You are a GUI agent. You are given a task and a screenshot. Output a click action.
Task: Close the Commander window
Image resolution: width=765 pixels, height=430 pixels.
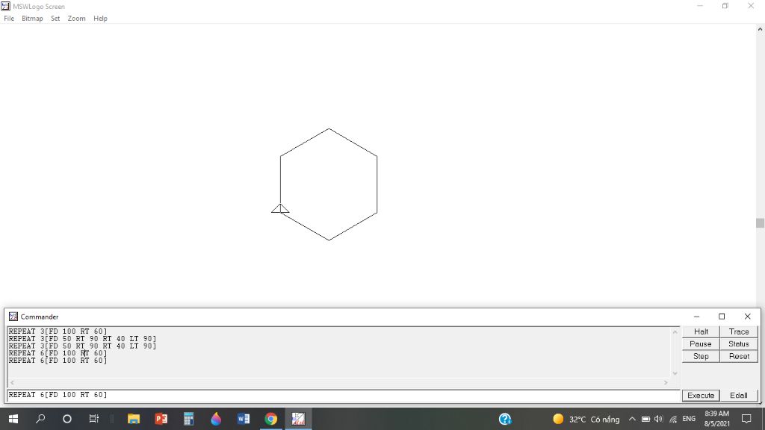click(747, 317)
